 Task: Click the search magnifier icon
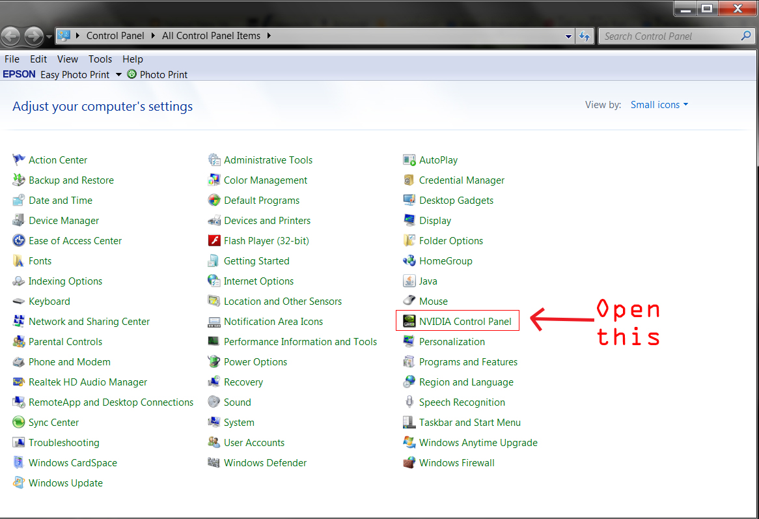click(746, 36)
